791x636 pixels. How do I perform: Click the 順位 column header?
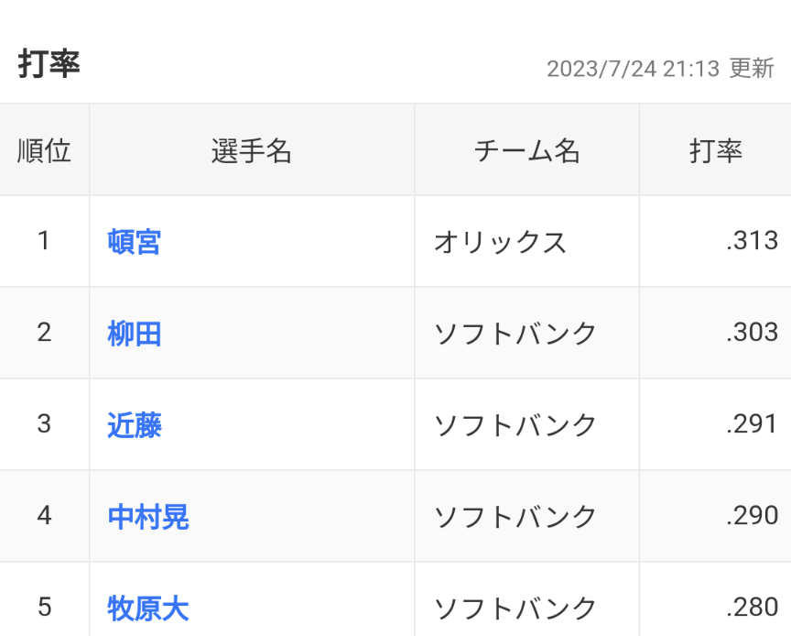[44, 151]
